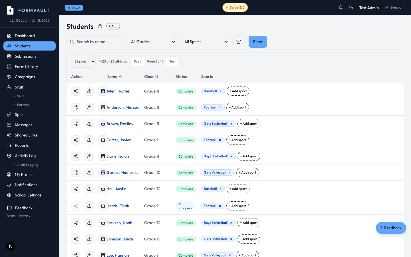The width and height of the screenshot is (411, 257).
Task: Upload for Allen, Hunter
Action: point(89,91)
